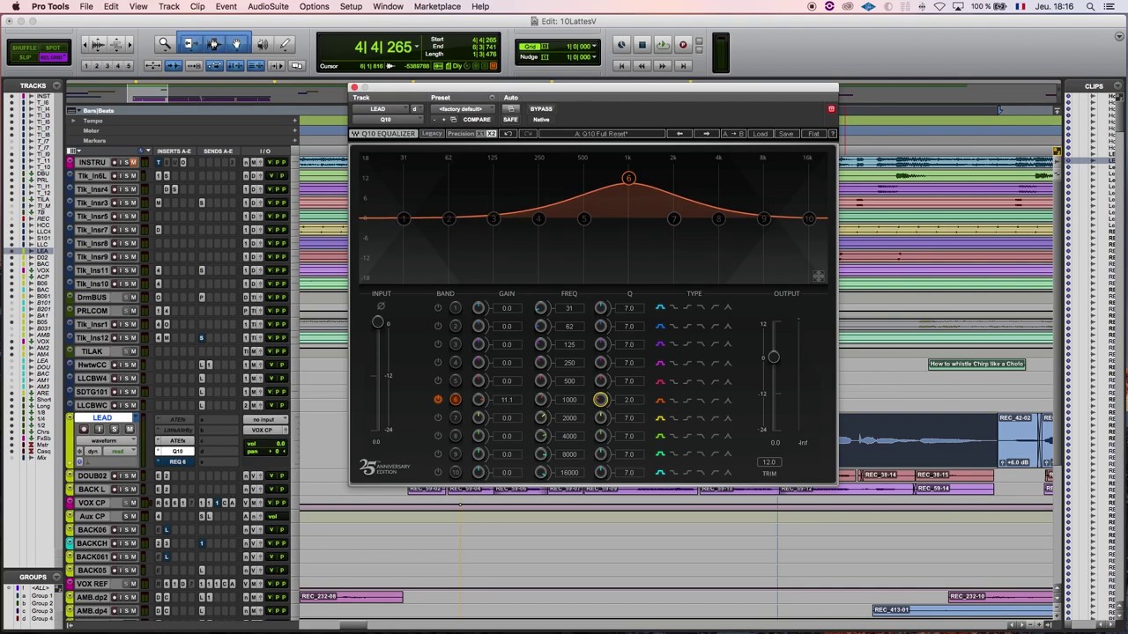
Task: Open the File menu
Action: 86,6
